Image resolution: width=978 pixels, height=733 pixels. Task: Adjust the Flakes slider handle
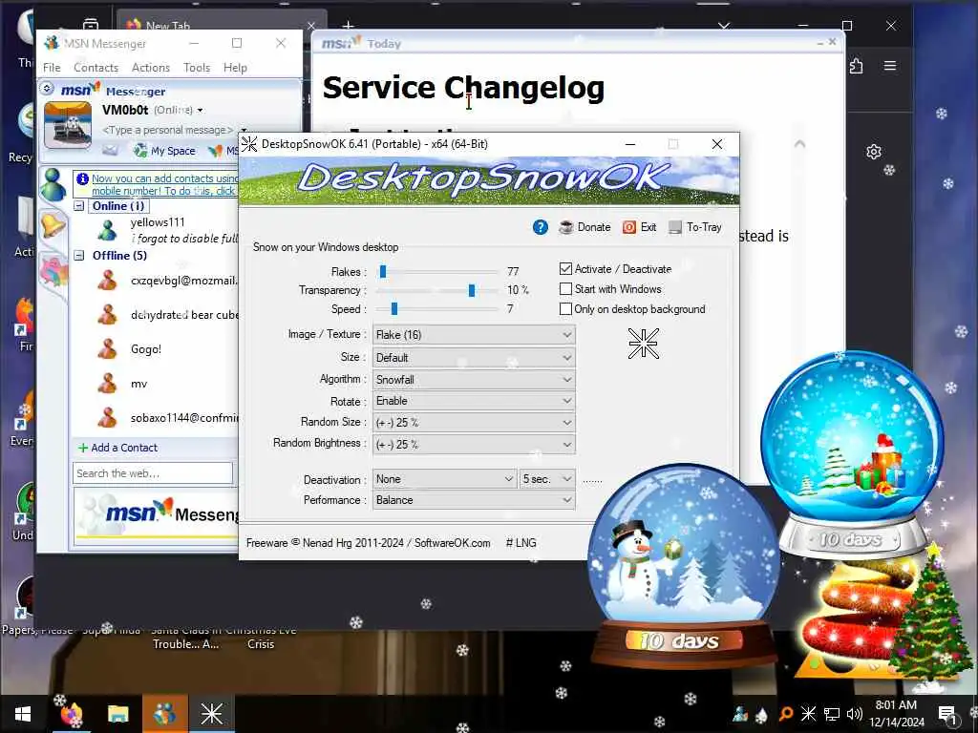pyautogui.click(x=383, y=272)
